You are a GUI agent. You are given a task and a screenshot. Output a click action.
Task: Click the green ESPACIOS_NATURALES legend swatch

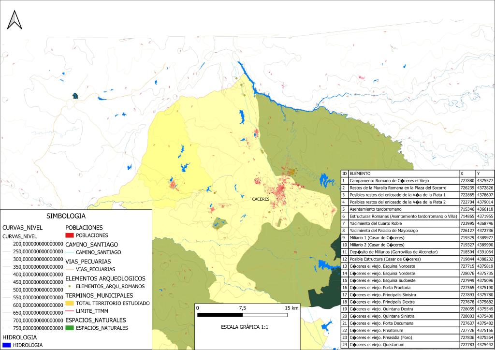coord(71,328)
